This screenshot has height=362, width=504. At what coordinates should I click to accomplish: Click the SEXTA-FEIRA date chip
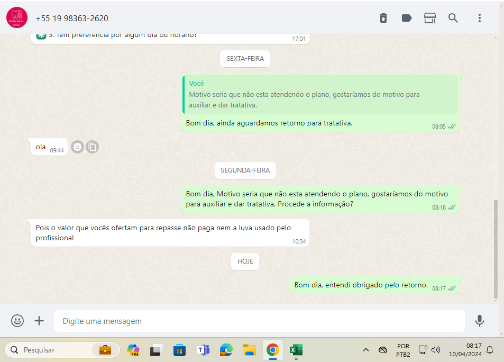245,59
